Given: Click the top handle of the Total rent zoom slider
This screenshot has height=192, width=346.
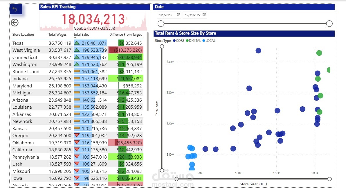Looking at the screenshot, I should point(162,46).
